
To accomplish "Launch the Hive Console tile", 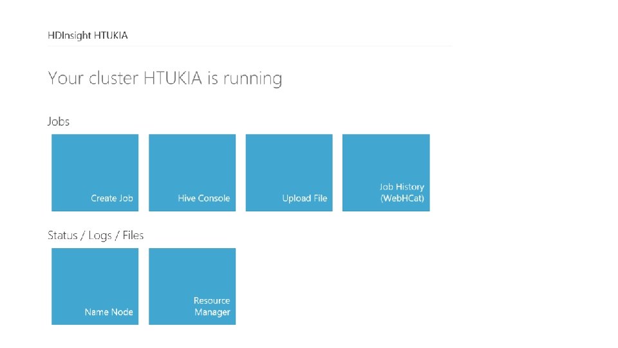I will tap(192, 173).
